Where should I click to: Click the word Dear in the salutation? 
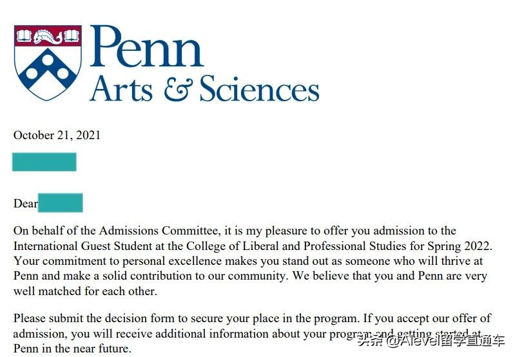25,204
